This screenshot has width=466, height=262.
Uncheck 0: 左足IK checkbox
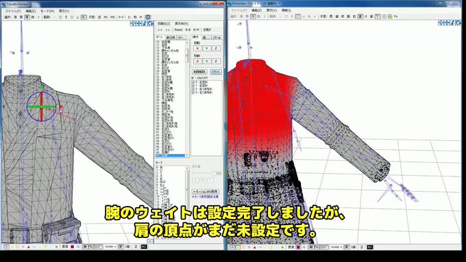193,82
